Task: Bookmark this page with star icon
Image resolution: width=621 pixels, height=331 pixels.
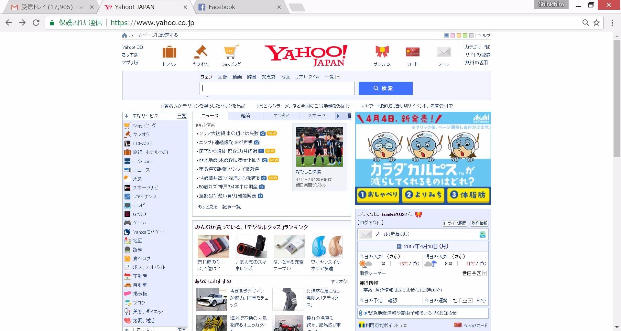Action: [596, 23]
